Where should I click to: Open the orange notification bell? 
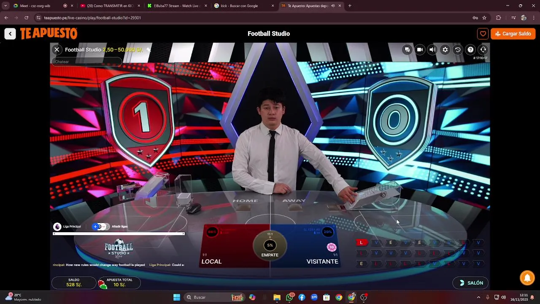click(527, 277)
